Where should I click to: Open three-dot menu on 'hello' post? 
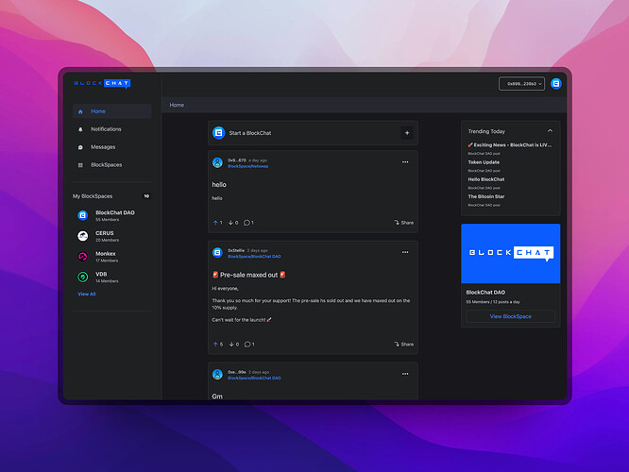click(405, 161)
